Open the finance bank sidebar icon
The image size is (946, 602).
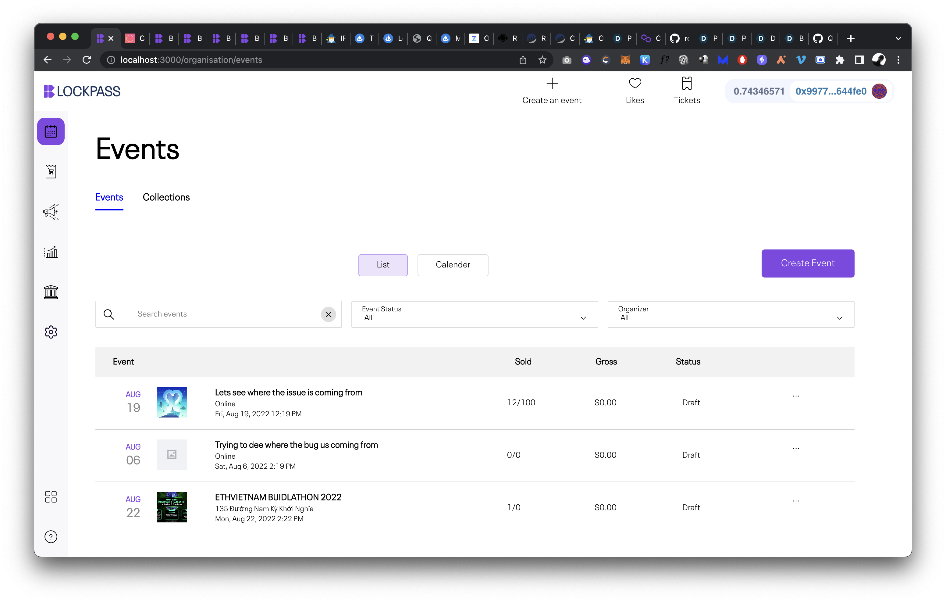pos(51,292)
